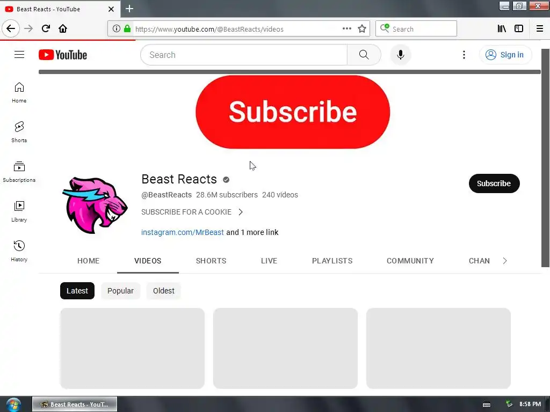Screen dimensions: 550x412
Task: Click 'and 1 more link' text
Action: pos(252,232)
